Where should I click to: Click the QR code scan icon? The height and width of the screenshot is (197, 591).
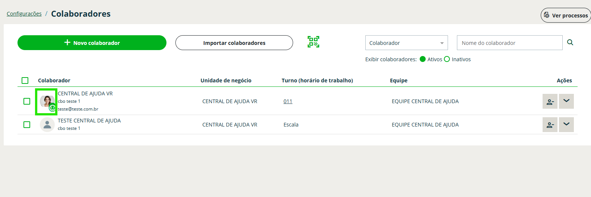tap(313, 42)
